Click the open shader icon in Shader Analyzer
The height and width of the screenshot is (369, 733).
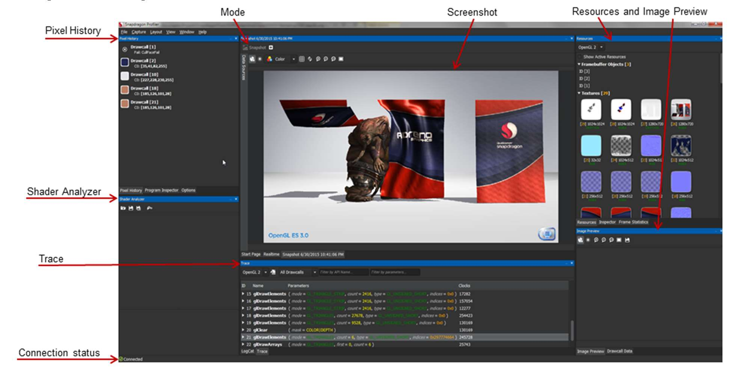[x=123, y=208]
